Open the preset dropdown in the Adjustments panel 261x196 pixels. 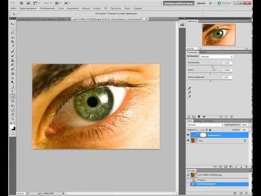click(216, 57)
